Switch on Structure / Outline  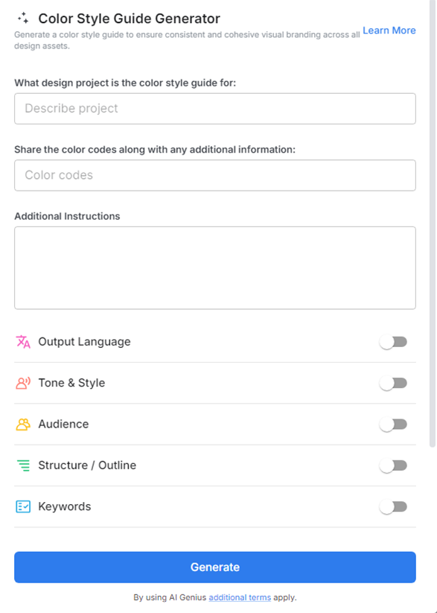click(393, 465)
